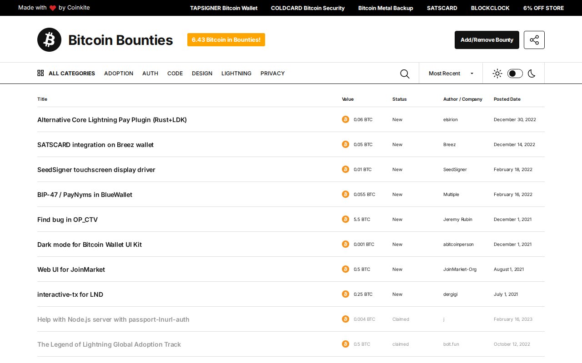Screen dimensions: 582x363
Task: Click the share icon in the header
Action: click(534, 40)
